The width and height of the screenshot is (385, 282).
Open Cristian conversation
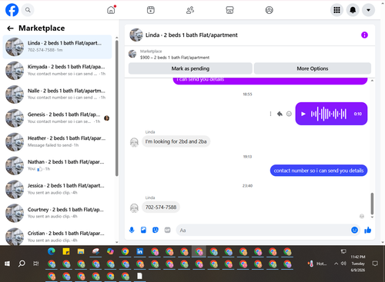coord(57,236)
